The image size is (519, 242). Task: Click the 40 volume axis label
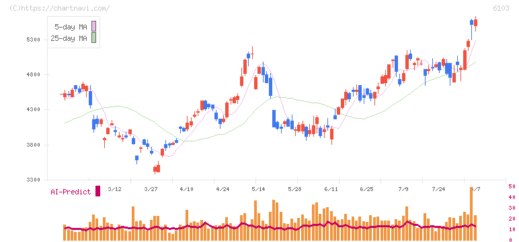512,197
